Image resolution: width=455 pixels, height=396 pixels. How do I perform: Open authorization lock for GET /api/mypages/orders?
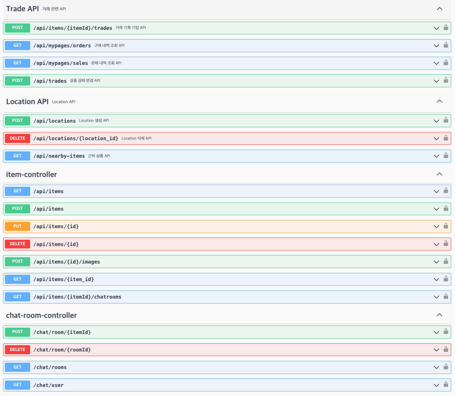click(446, 46)
